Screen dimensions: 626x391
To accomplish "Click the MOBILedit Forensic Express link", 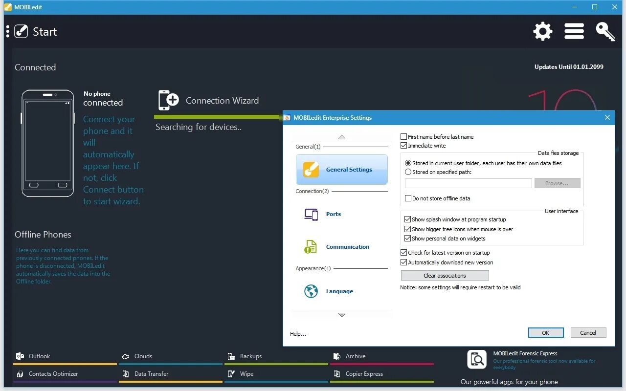I will (x=525, y=353).
